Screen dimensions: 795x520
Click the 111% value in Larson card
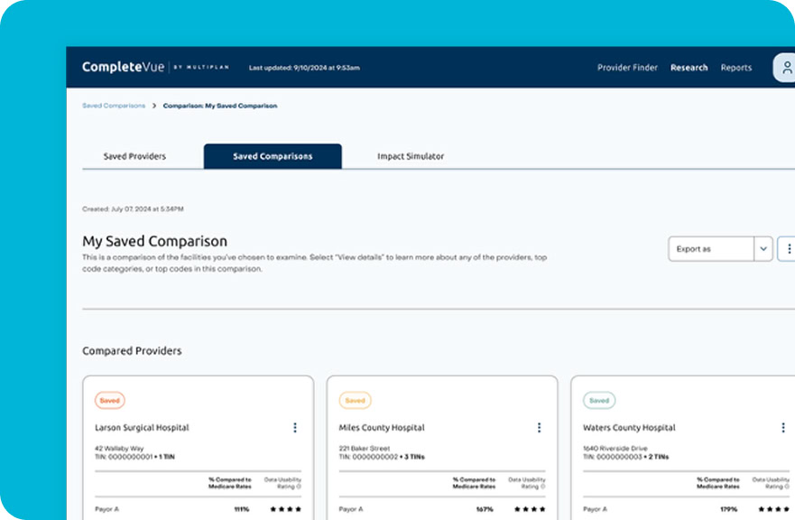click(241, 509)
